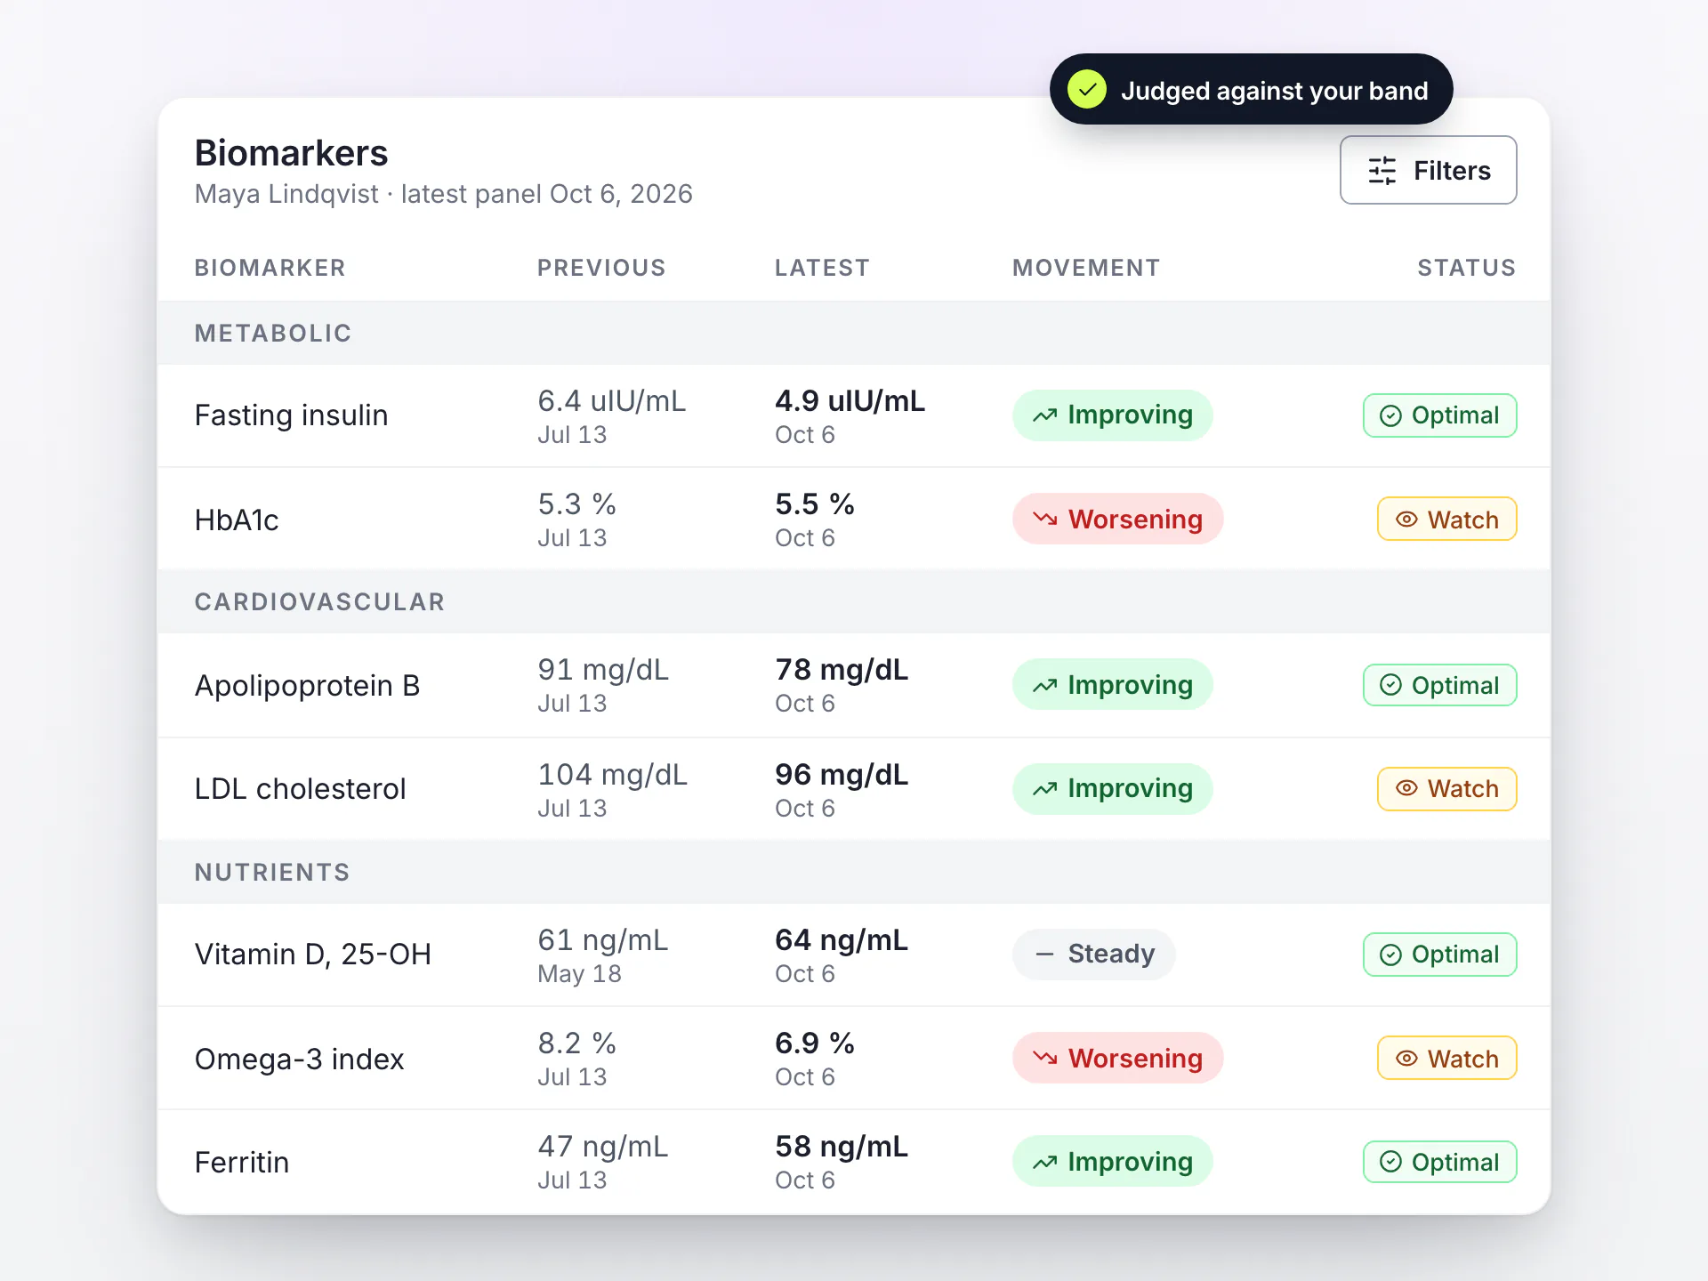The height and width of the screenshot is (1281, 1708).
Task: Open the Vitamin D, 25-OH biomarker name
Action: (x=313, y=955)
